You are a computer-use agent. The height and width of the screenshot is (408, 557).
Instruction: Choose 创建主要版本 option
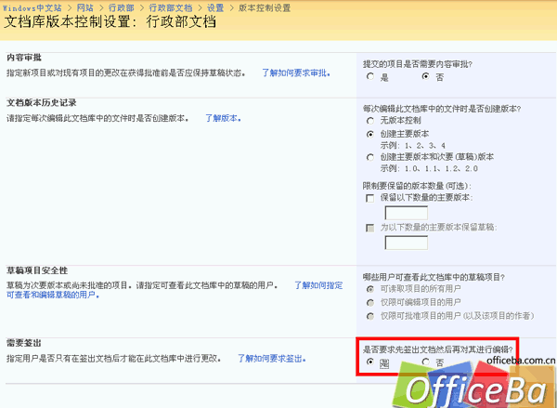370,135
